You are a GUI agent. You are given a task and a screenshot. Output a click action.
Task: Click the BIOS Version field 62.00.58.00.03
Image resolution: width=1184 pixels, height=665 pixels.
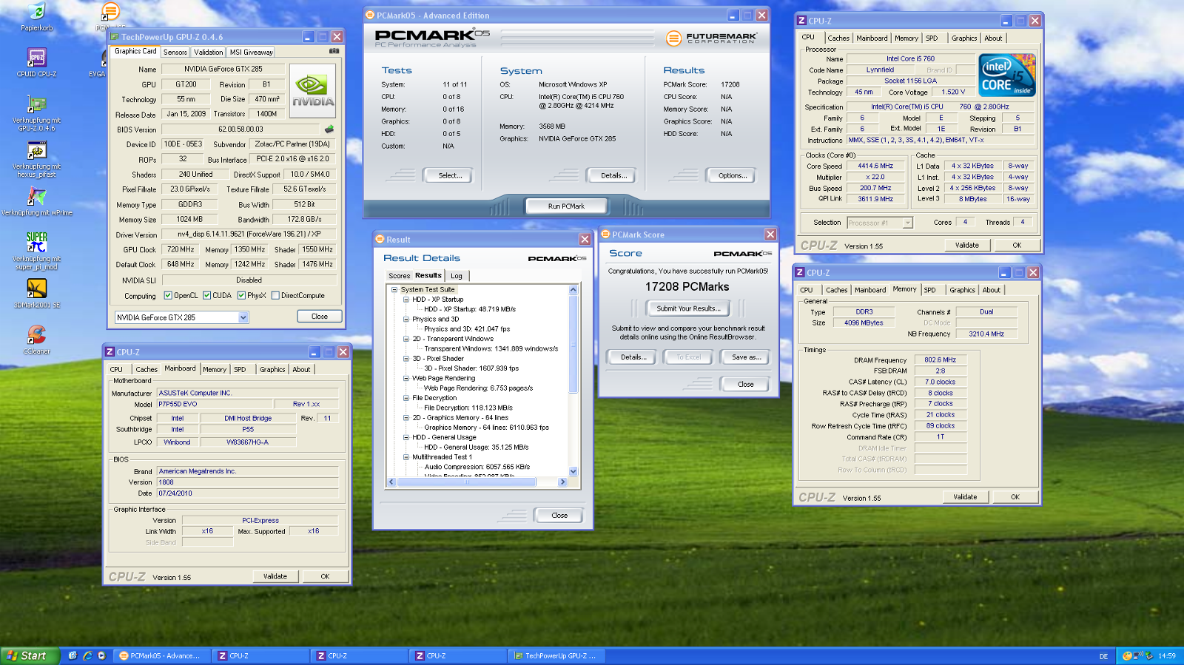pyautogui.click(x=240, y=129)
